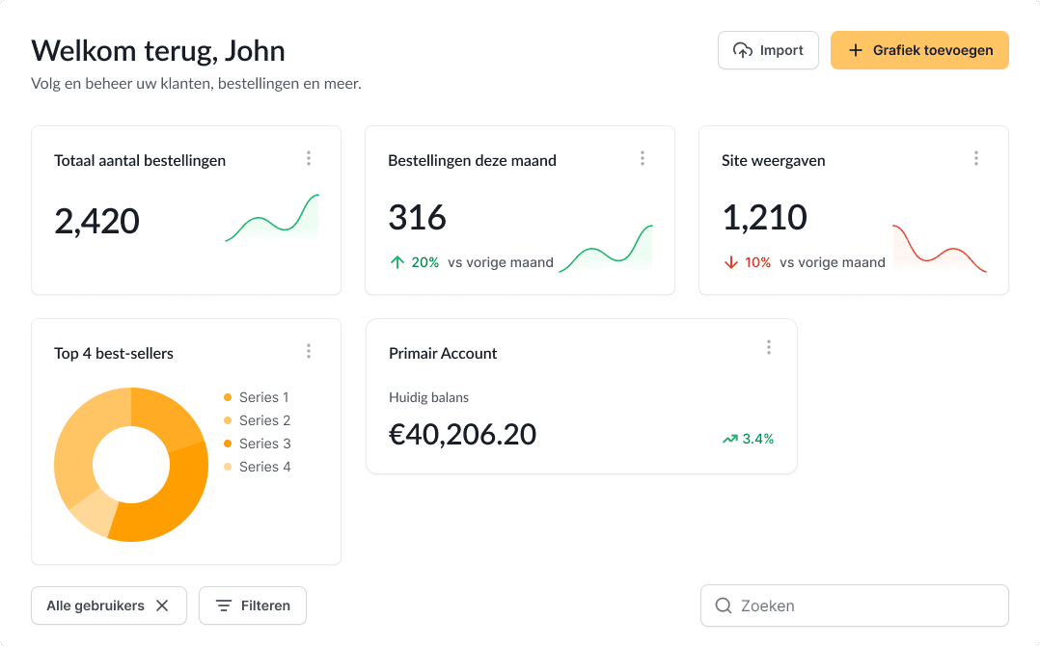Viewport: 1040px width, 646px height.
Task: Click the red Site weergaven trend chart
Action: click(940, 250)
